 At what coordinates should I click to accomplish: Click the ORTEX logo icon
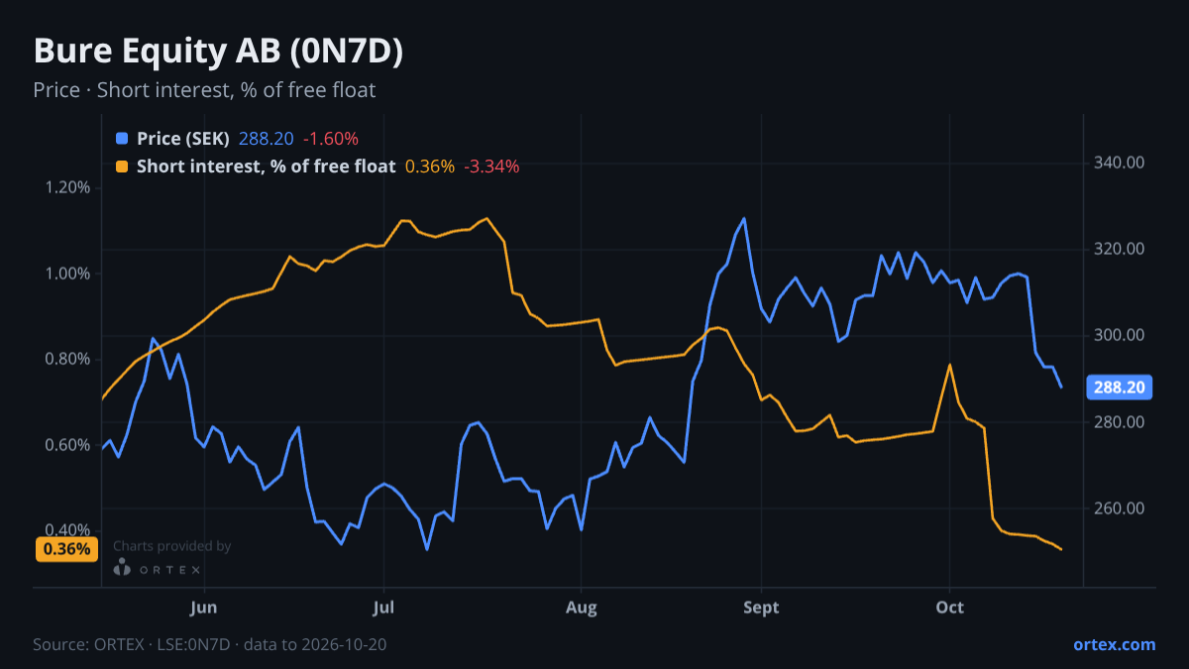point(122,567)
